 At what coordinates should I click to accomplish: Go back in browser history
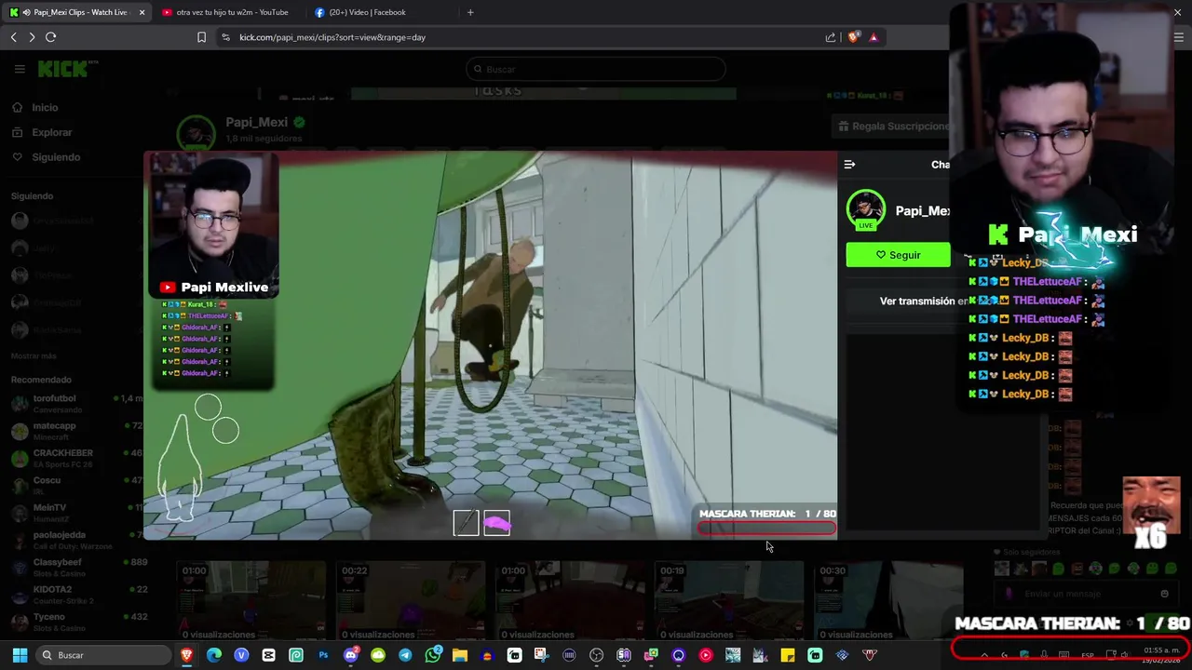(13, 37)
